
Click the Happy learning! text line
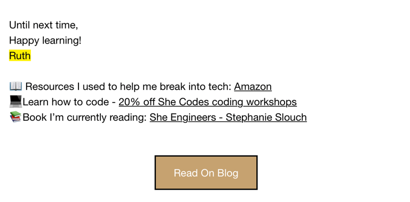[45, 40]
